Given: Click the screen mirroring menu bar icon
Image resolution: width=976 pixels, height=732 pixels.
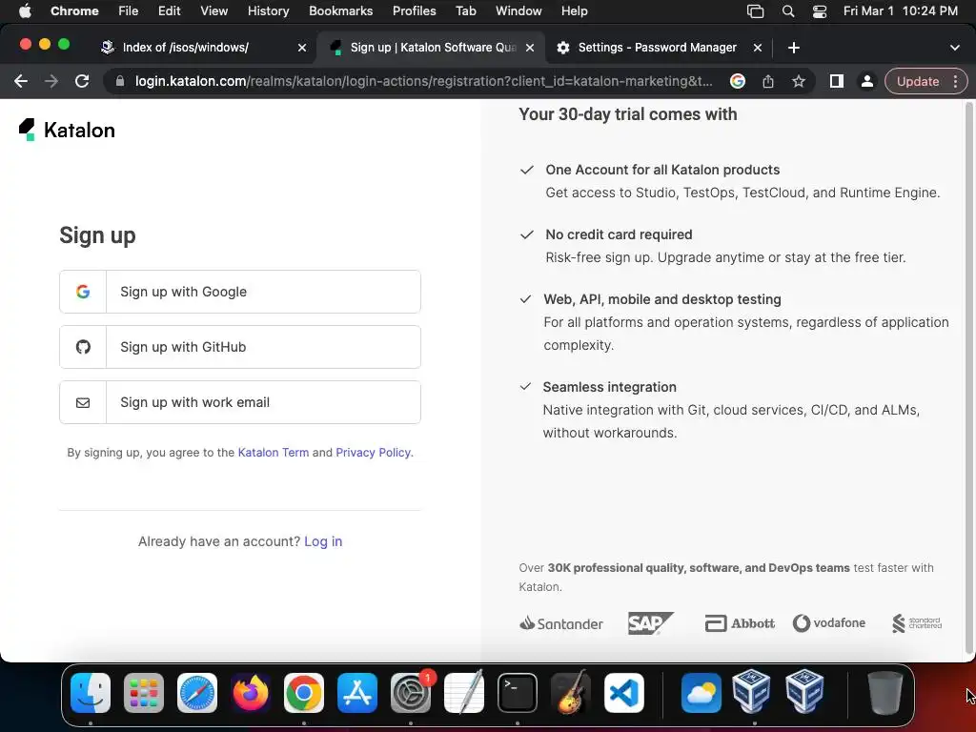Looking at the screenshot, I should click(755, 11).
